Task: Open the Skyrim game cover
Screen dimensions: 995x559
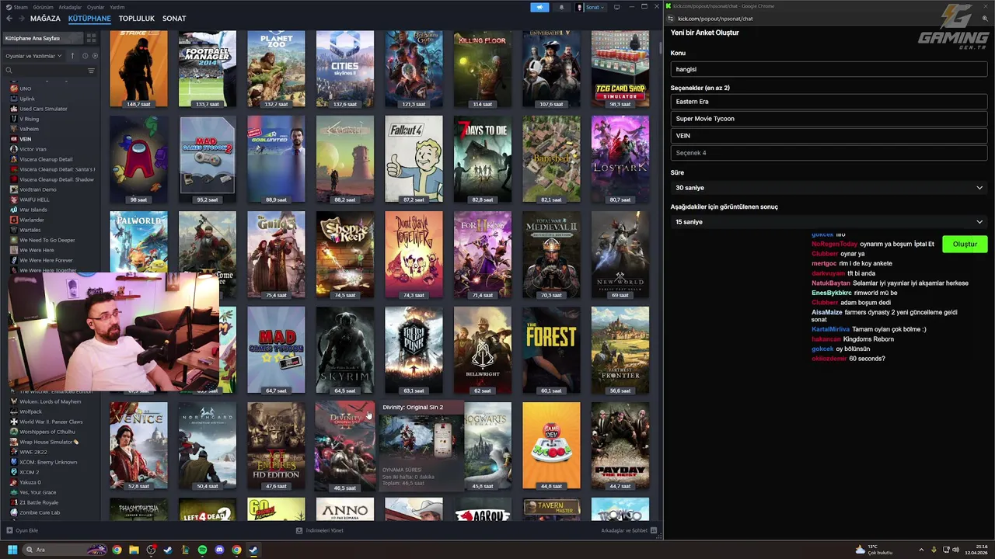Action: (345, 350)
